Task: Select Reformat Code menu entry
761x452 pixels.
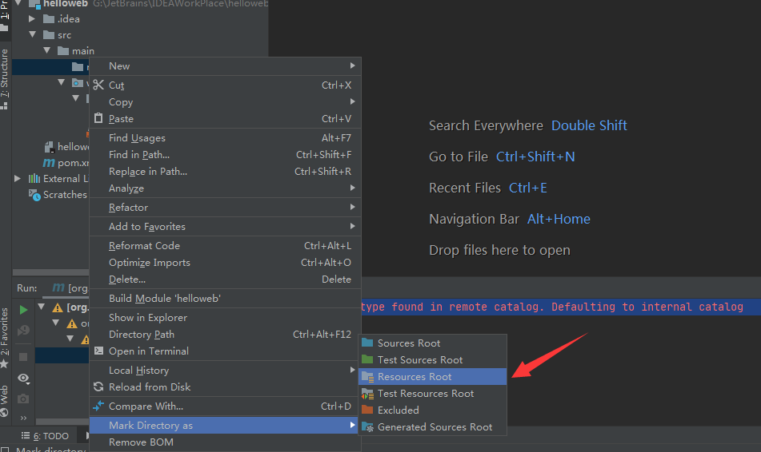Action: tap(225, 246)
